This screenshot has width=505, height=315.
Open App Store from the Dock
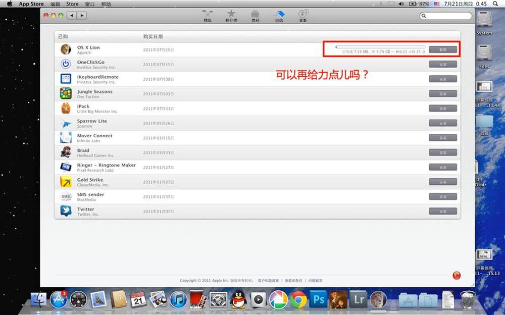pyautogui.click(x=59, y=299)
